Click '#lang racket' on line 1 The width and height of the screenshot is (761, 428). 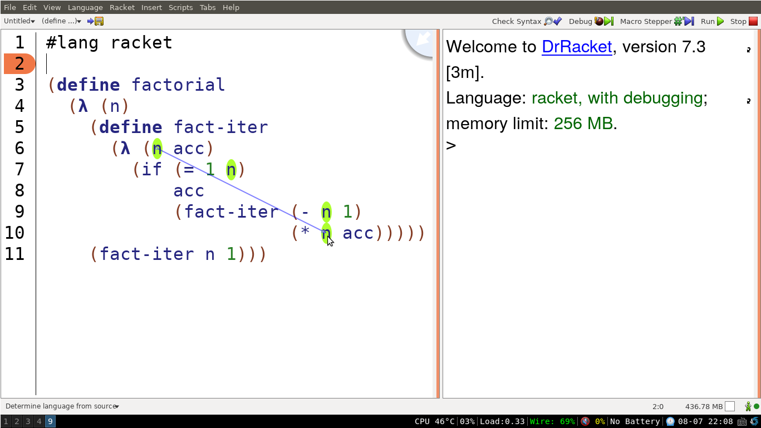tap(109, 43)
